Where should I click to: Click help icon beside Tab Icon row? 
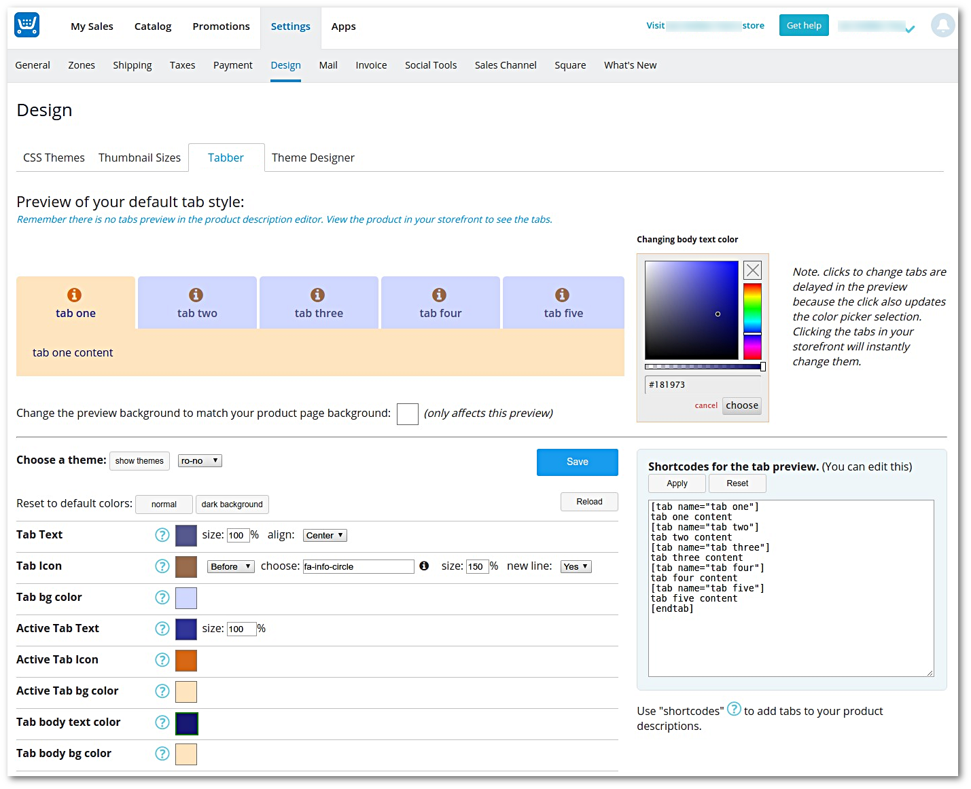coord(162,566)
